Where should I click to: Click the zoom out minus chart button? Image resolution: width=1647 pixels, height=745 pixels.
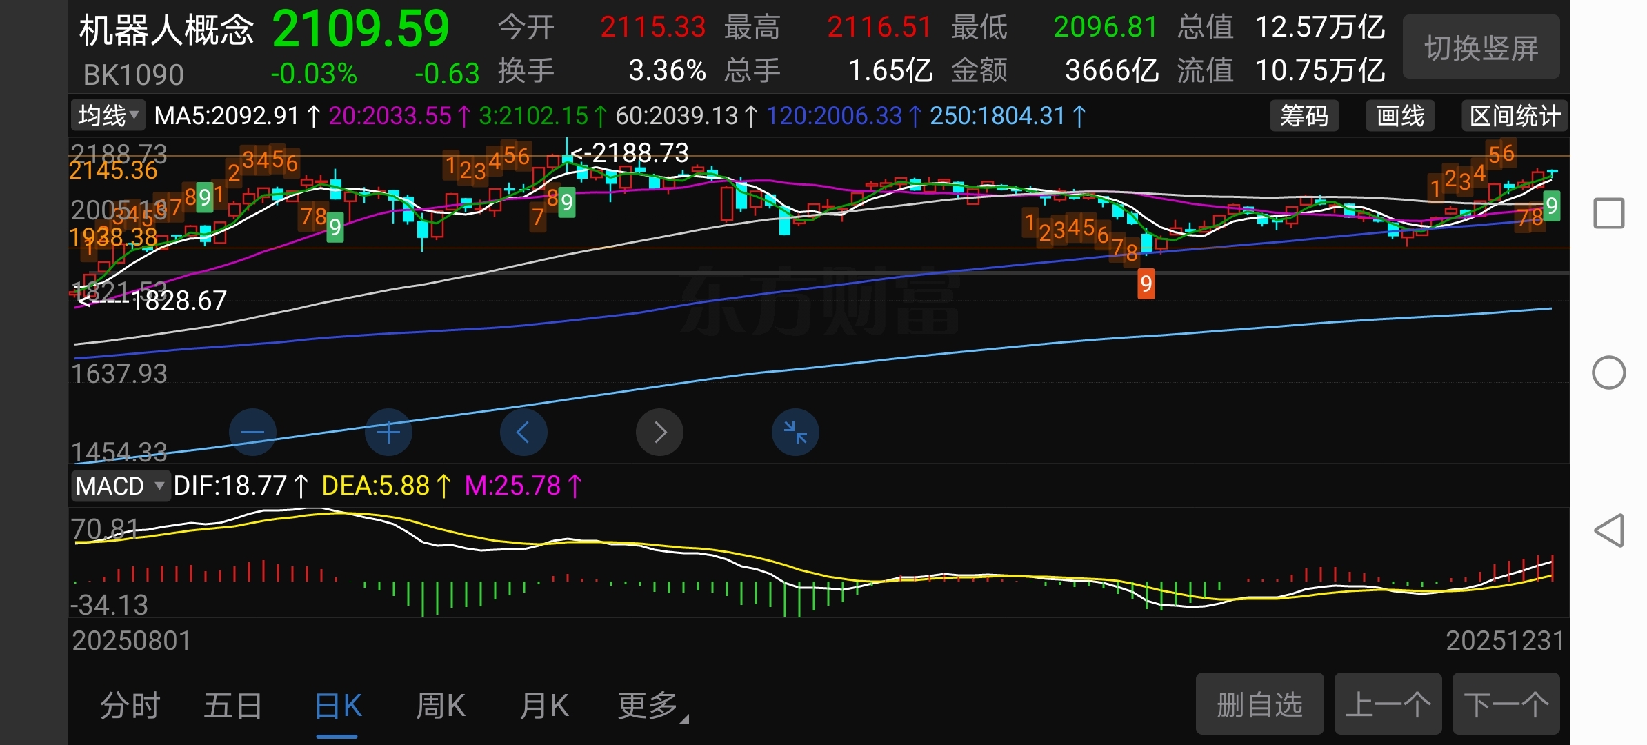click(x=252, y=433)
